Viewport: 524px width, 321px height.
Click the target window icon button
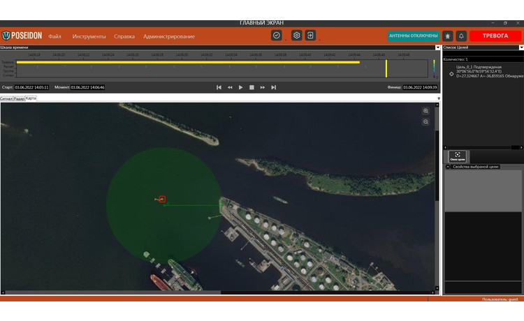click(457, 156)
